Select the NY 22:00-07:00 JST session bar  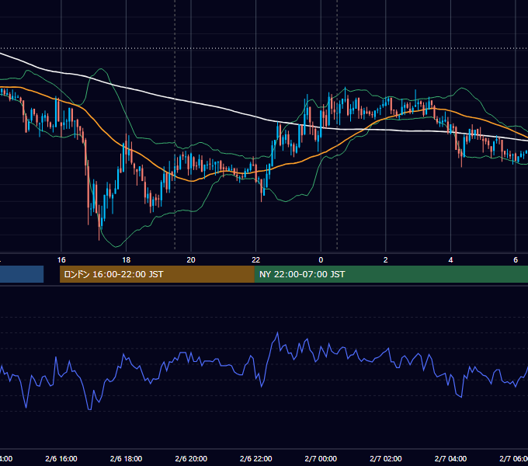coord(391,274)
